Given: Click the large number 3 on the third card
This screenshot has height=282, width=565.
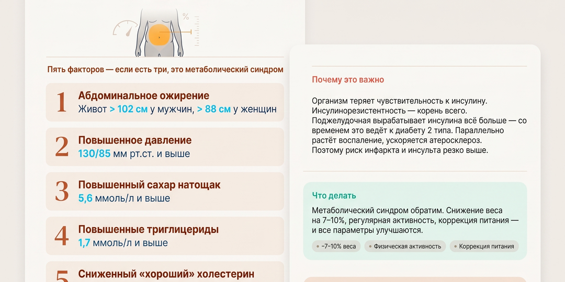Looking at the screenshot, I should coord(62,191).
